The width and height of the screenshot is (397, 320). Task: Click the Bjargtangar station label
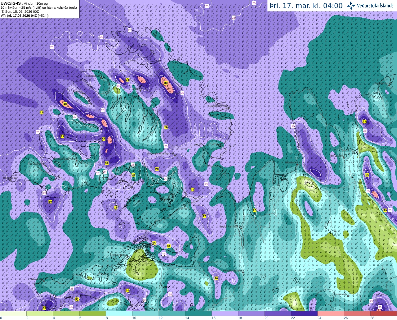pyautogui.click(x=10, y=178)
